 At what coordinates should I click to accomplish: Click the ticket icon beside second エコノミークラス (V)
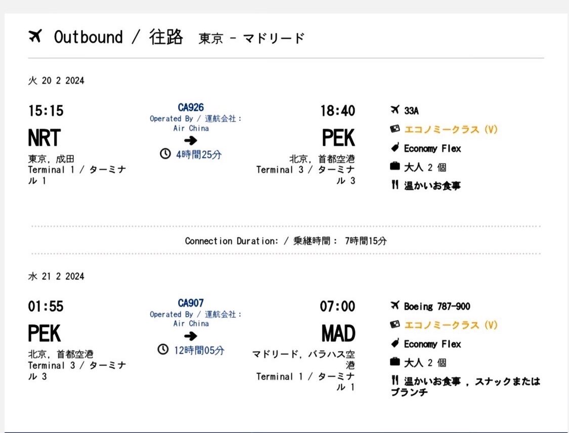click(395, 325)
